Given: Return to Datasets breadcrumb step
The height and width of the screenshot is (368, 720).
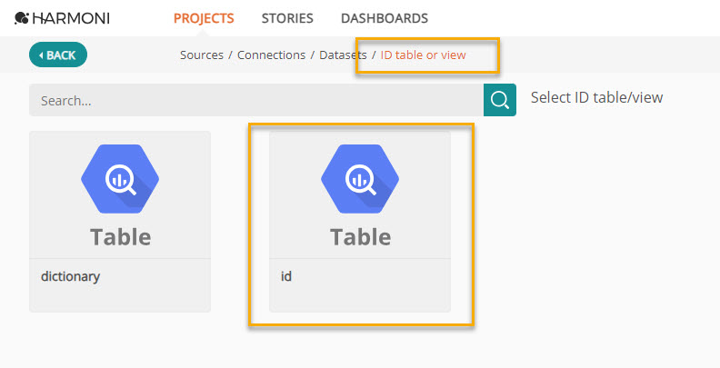Looking at the screenshot, I should point(343,55).
